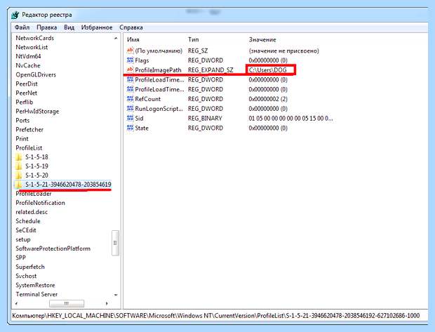Open the Файл menu
The height and width of the screenshot is (332, 435).
22,27
